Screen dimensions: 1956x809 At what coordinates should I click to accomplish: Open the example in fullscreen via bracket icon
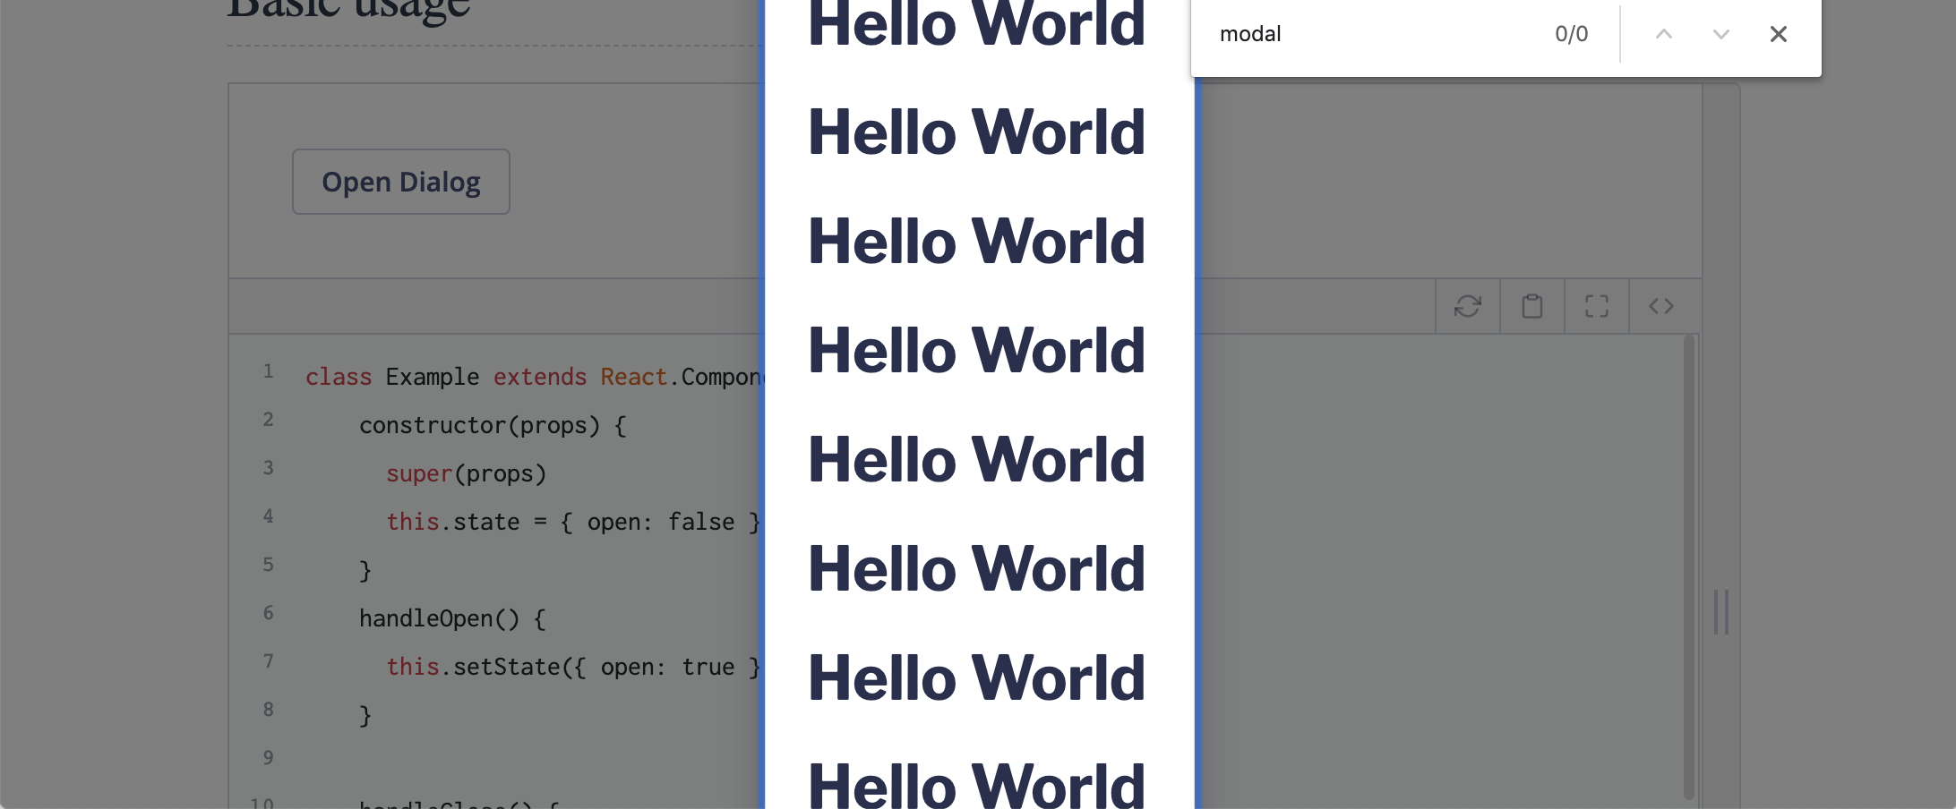point(1596,305)
